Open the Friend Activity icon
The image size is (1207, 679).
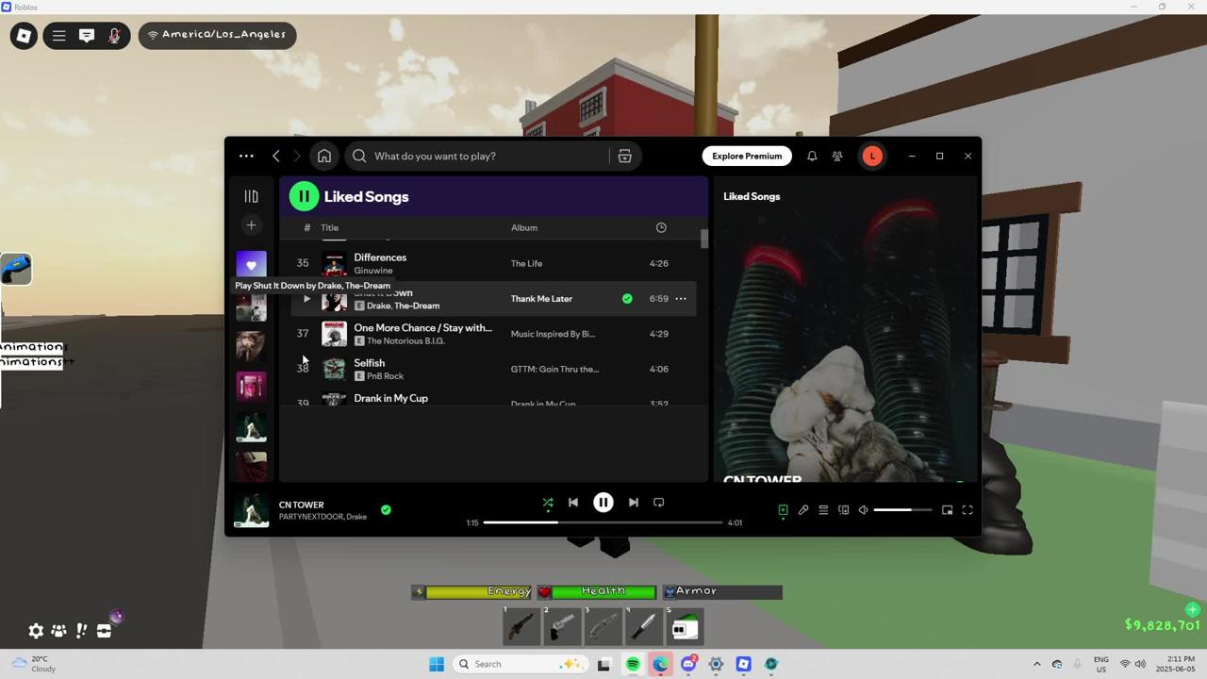tap(837, 156)
